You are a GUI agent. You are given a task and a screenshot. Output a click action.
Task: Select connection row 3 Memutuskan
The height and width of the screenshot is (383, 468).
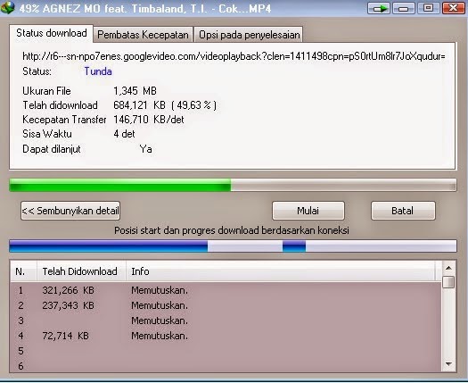tap(226, 321)
